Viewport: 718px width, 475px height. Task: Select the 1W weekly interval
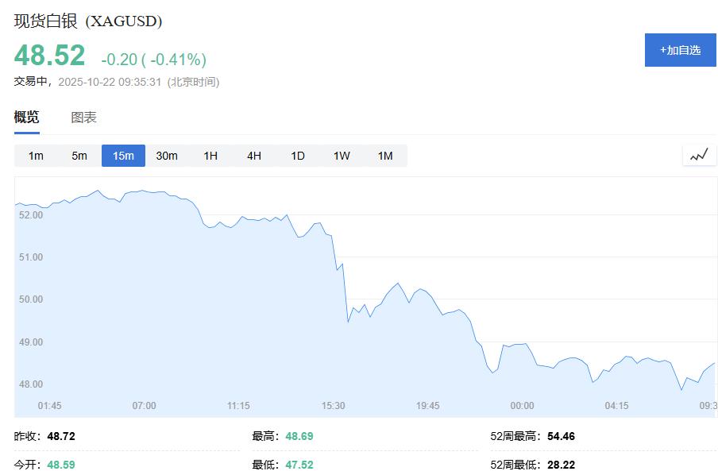click(342, 156)
